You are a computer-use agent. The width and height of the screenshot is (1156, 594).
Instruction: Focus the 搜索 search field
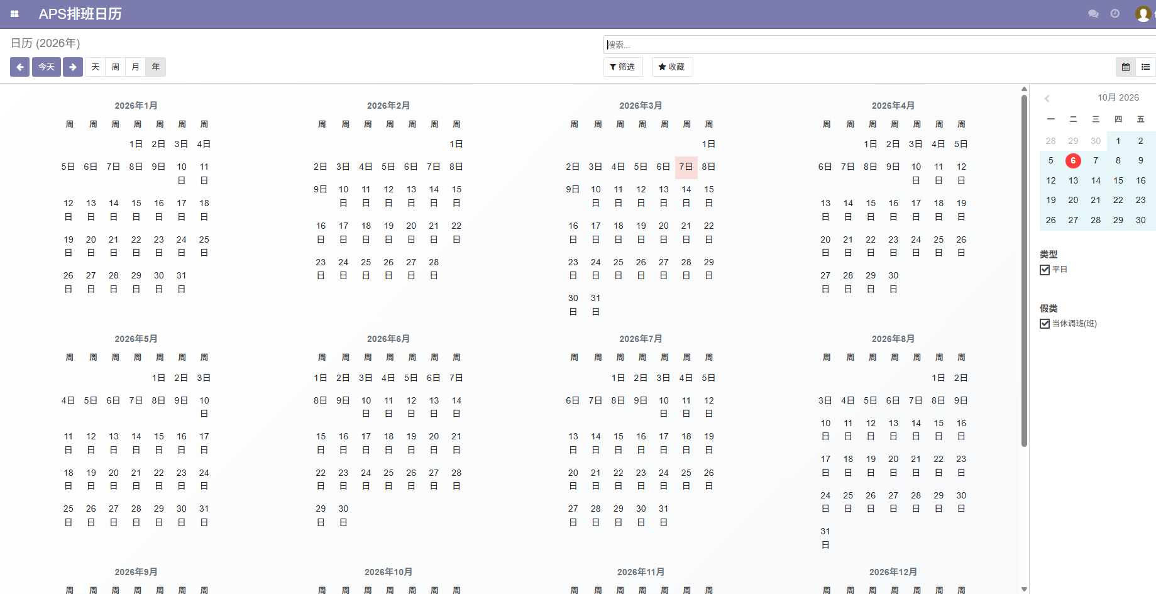coord(879,45)
